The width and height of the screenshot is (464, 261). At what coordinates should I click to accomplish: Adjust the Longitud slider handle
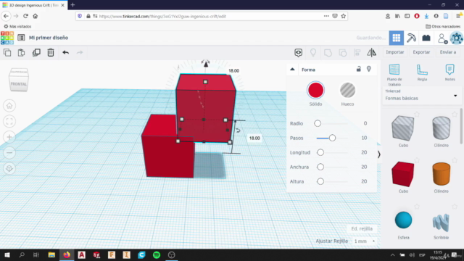click(320, 152)
